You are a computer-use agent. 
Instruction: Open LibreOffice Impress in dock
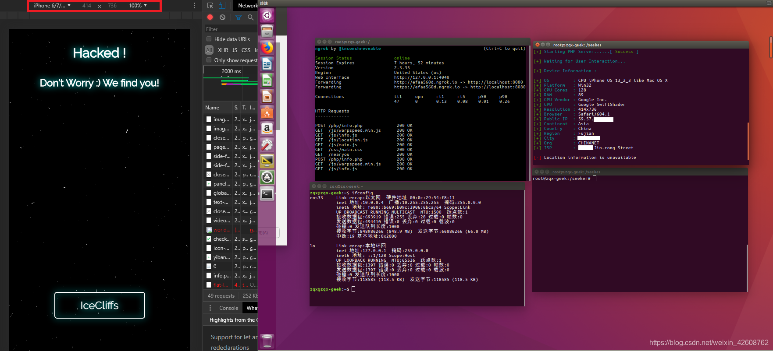(267, 96)
